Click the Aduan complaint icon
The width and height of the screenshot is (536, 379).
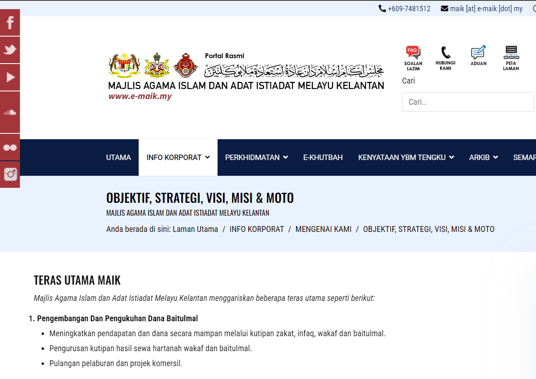click(x=478, y=55)
